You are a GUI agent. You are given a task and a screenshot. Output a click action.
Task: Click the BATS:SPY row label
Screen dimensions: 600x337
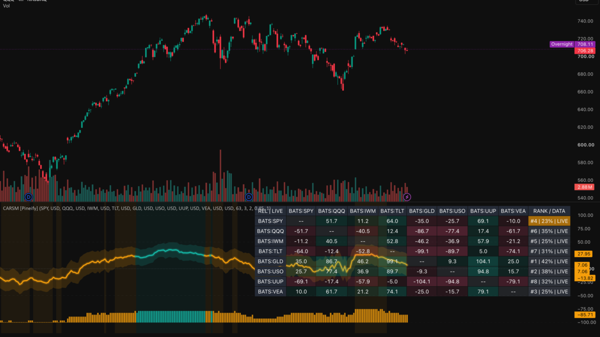[x=270, y=221]
